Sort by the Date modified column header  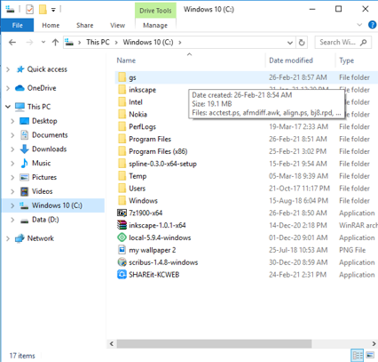point(291,60)
